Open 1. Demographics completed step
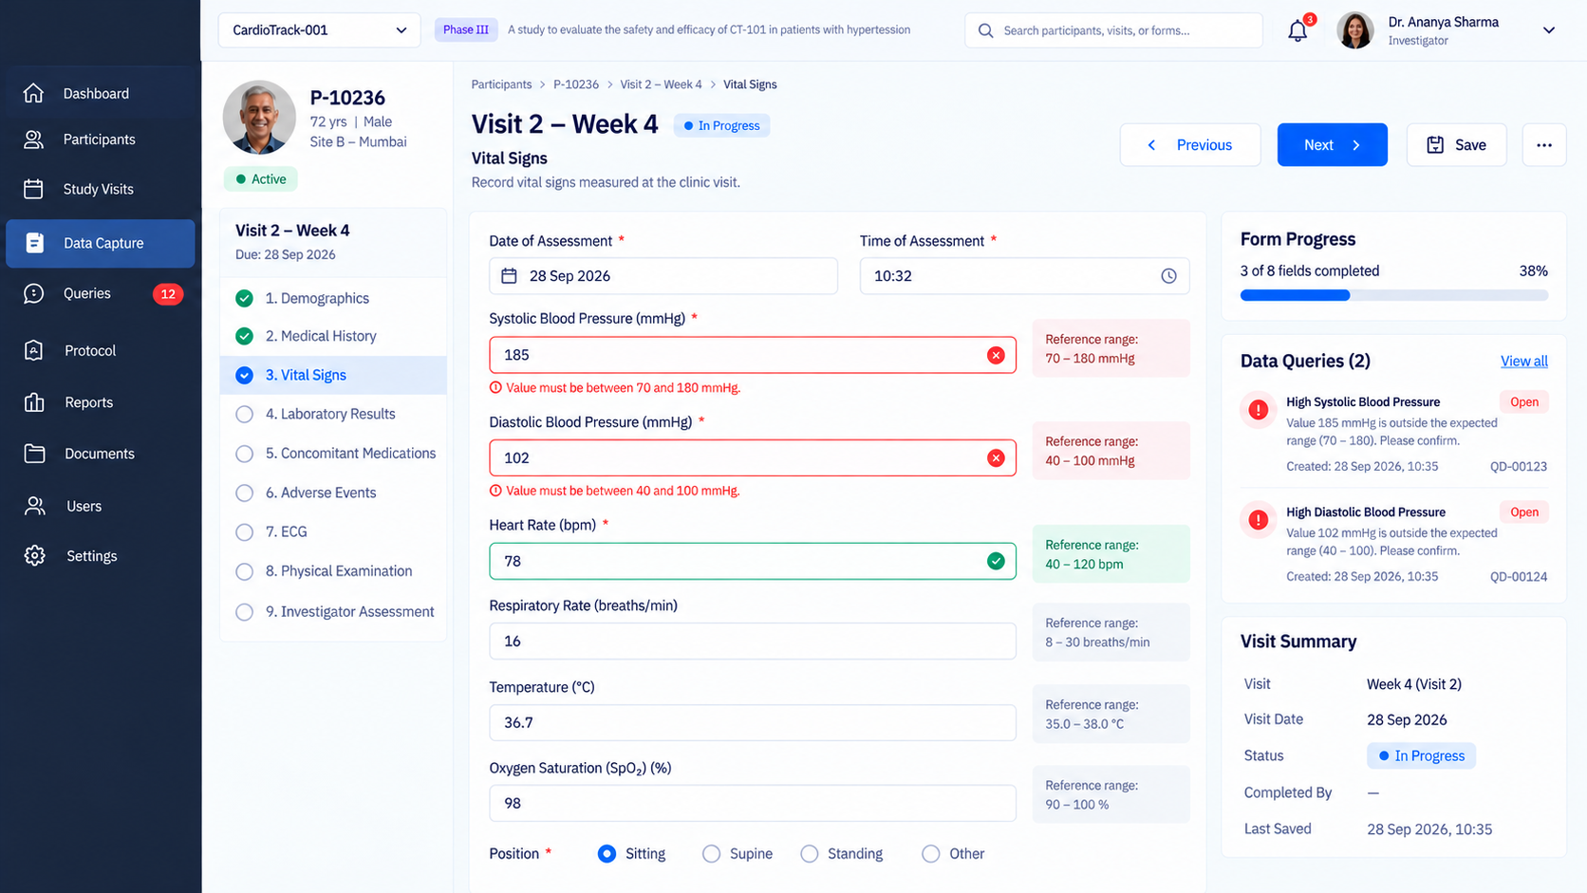Image resolution: width=1587 pixels, height=893 pixels. pyautogui.click(x=333, y=298)
